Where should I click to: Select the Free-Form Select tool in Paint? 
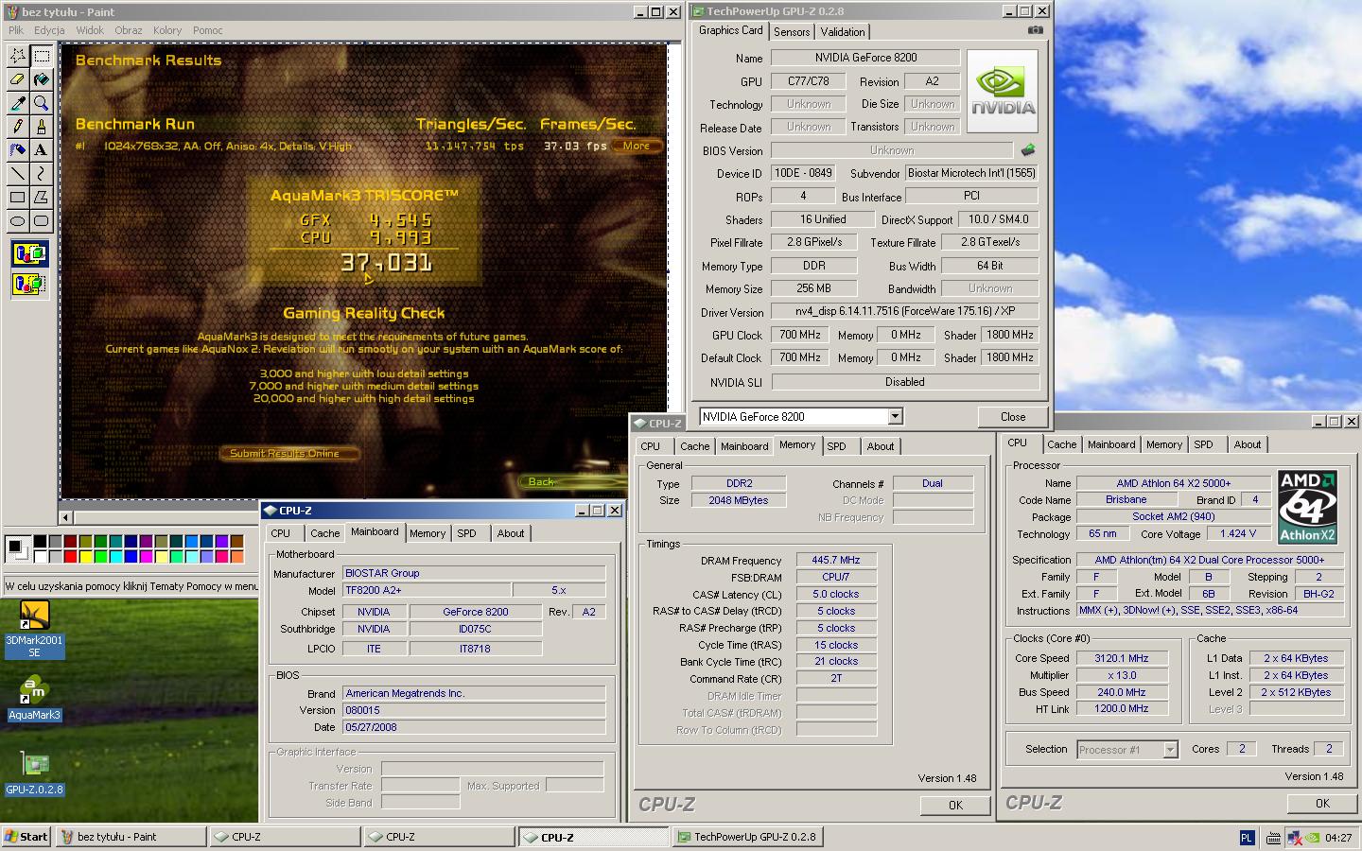pyautogui.click(x=17, y=56)
